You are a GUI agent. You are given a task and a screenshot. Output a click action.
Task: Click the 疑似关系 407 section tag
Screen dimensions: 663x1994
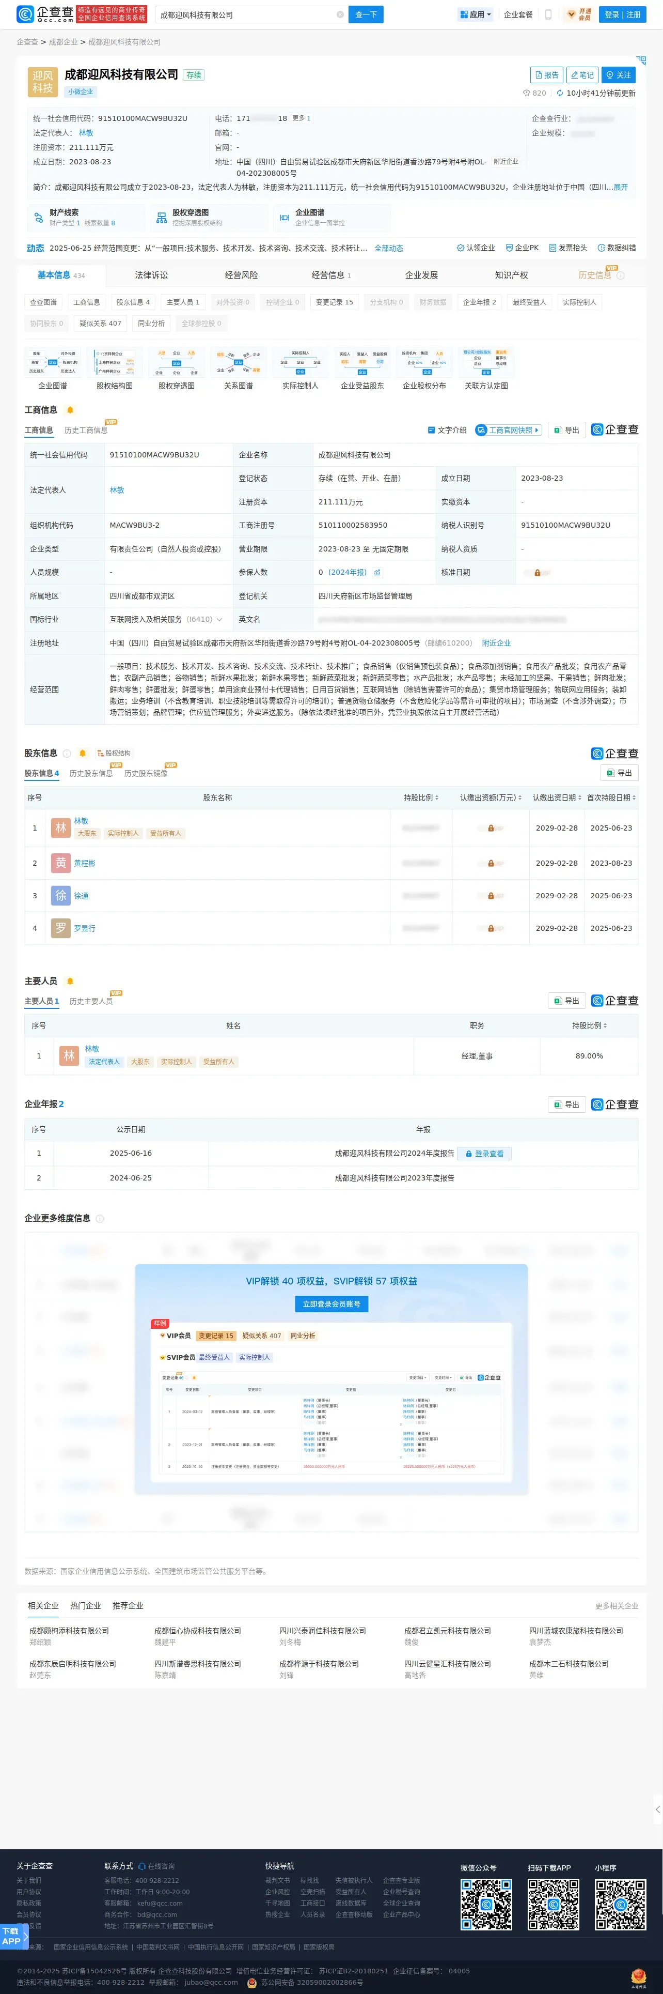pyautogui.click(x=101, y=324)
